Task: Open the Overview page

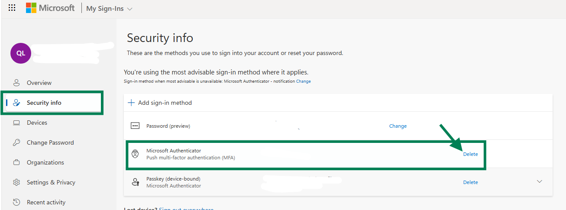Action: (39, 83)
